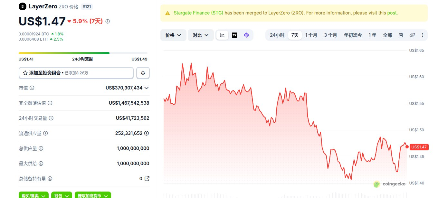The width and height of the screenshot is (438, 198).
Task: Click the info icon beside 总供应量
Action: click(41, 148)
